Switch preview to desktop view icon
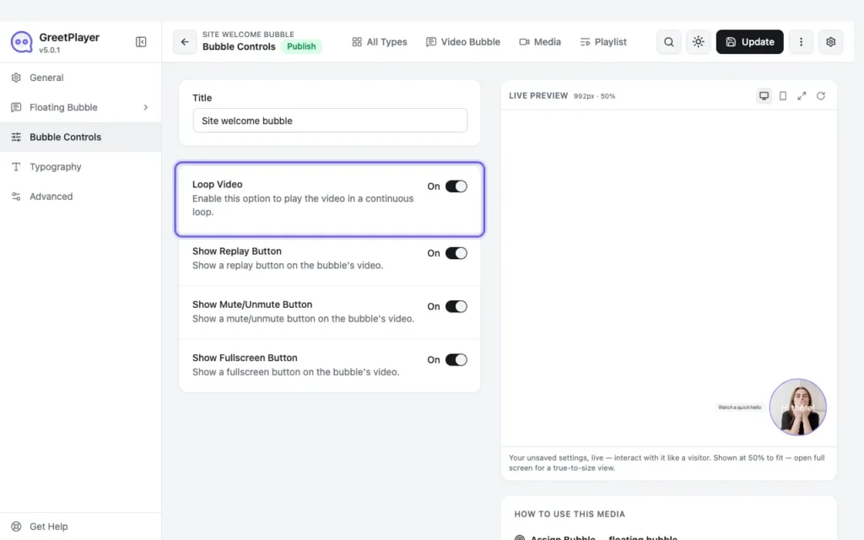Image resolution: width=864 pixels, height=540 pixels. pos(764,96)
